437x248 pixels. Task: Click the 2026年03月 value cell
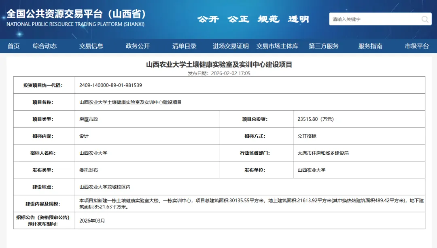coord(250,221)
